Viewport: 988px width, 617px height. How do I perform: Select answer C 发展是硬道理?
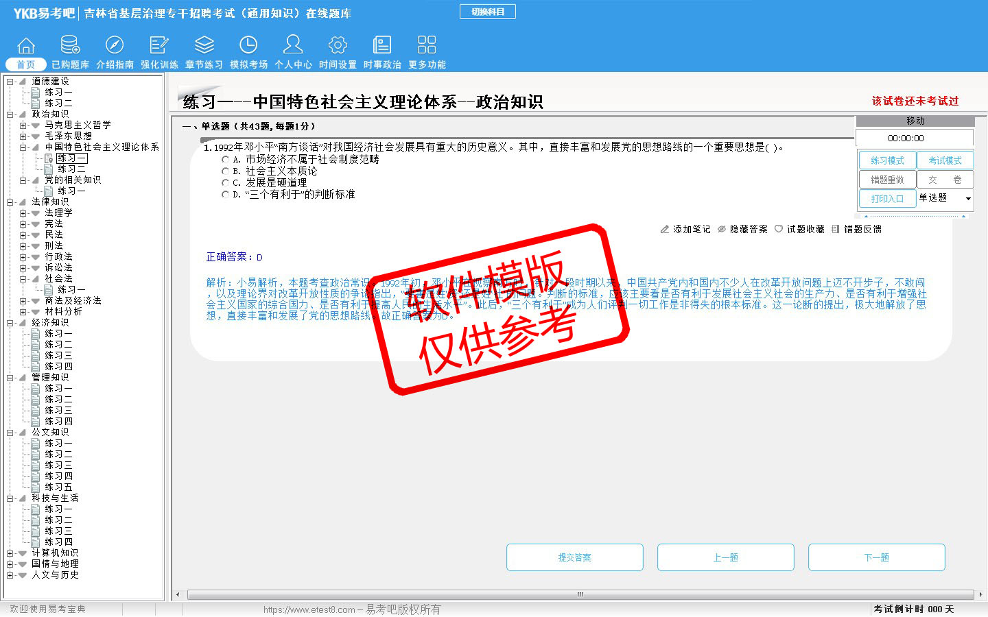[x=225, y=183]
